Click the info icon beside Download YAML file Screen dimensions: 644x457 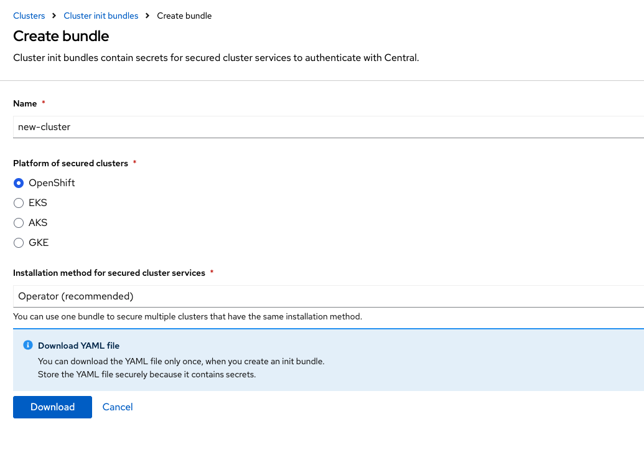click(28, 345)
